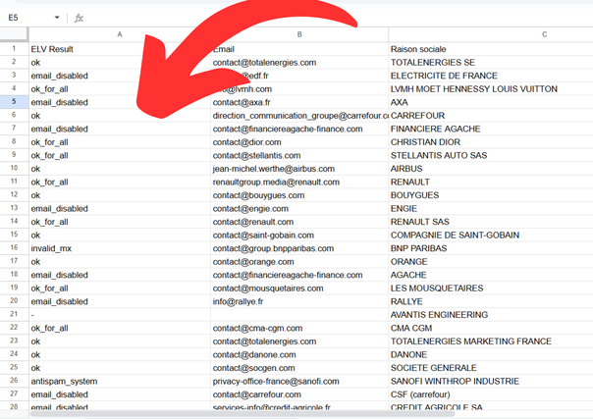This screenshot has height=419, width=593.
Task: Select the 'ENGIE' cell
Action: [491, 209]
